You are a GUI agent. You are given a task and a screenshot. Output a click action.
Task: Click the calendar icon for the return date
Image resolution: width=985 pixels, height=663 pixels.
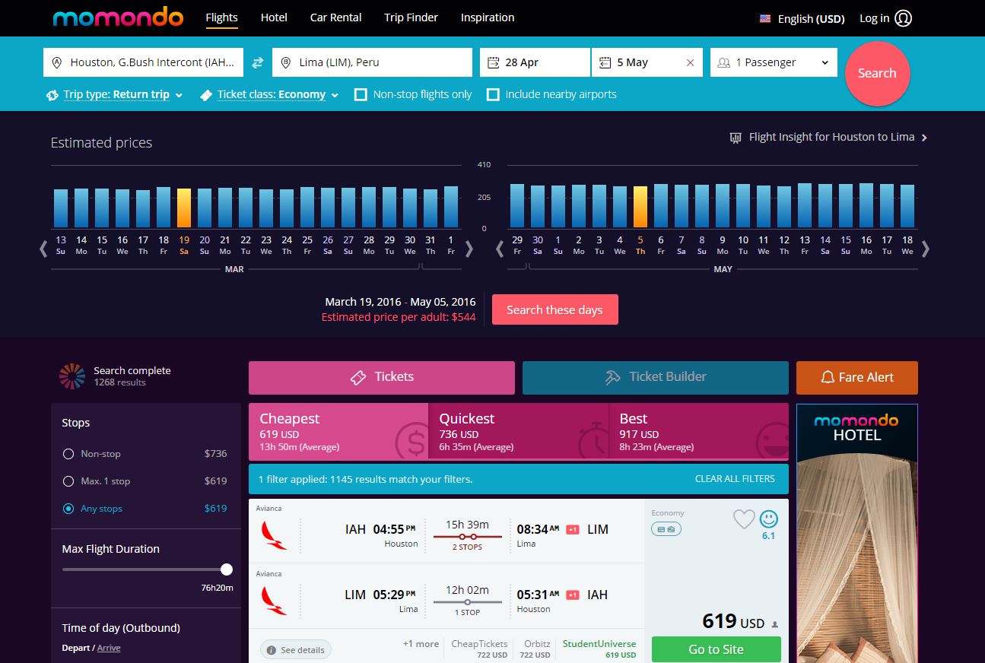607,62
